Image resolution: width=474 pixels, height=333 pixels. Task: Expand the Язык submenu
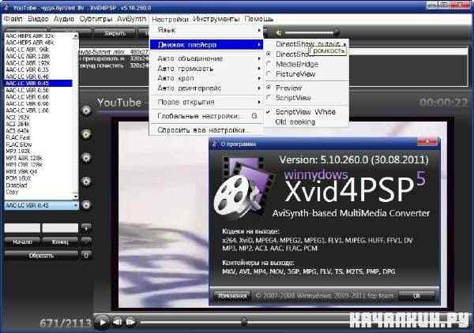click(x=206, y=30)
